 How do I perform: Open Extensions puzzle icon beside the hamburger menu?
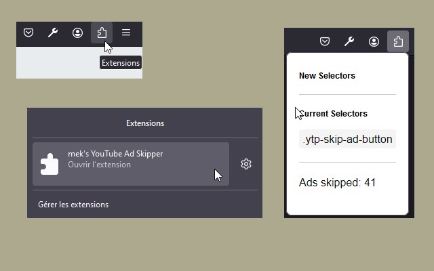click(102, 33)
